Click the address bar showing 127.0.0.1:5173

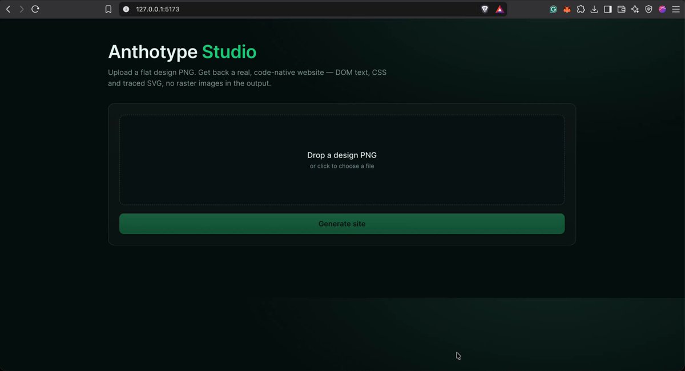[313, 9]
